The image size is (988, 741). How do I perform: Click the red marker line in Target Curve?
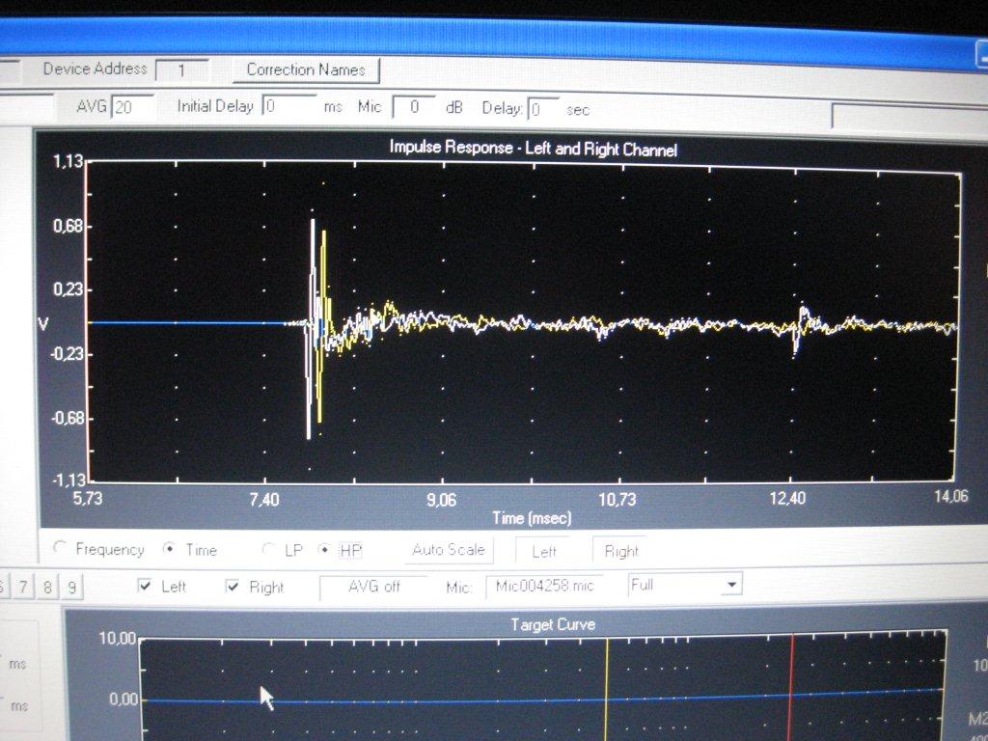click(791, 688)
